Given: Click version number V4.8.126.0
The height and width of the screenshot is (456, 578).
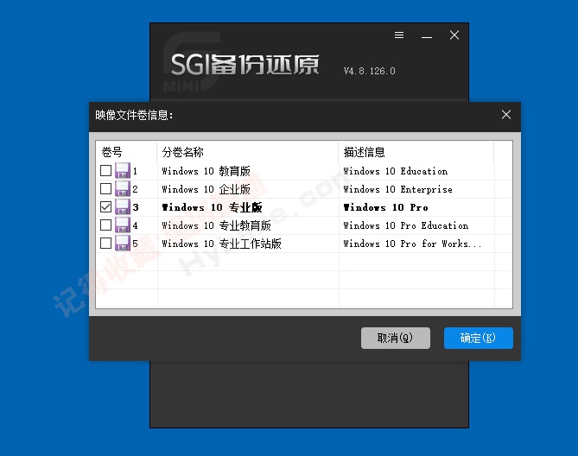Looking at the screenshot, I should (x=370, y=71).
